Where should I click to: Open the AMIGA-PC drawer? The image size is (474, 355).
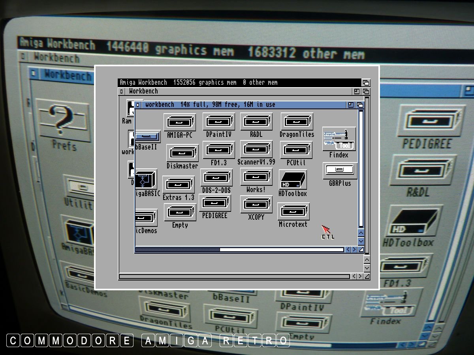[x=180, y=123]
